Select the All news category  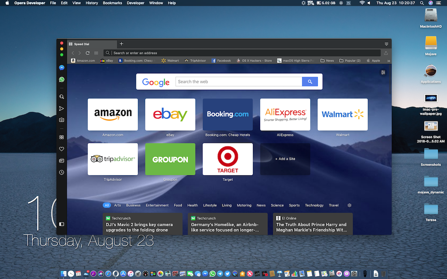pyautogui.click(x=107, y=205)
